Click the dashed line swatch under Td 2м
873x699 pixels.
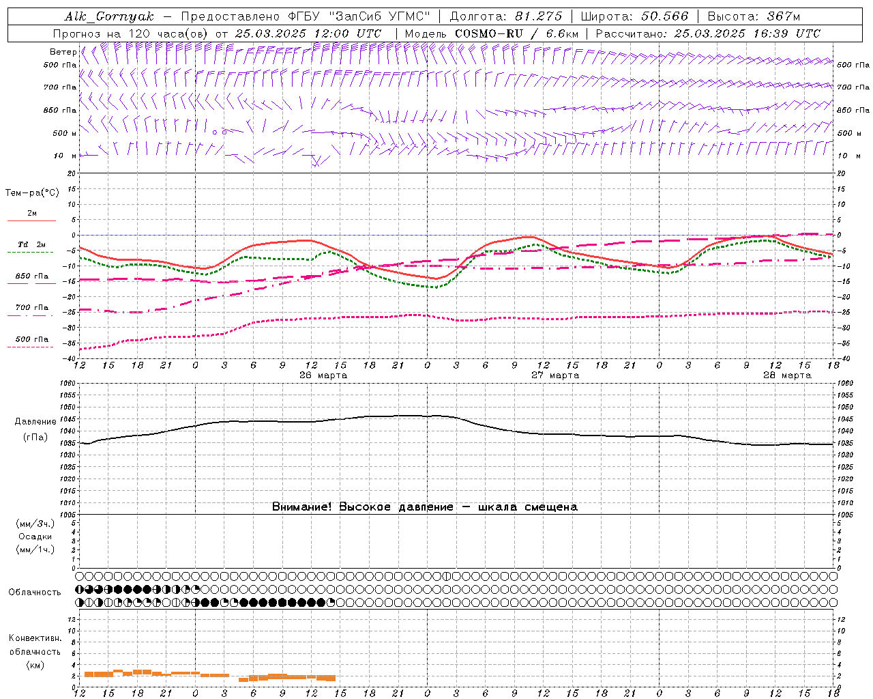[x=31, y=253]
